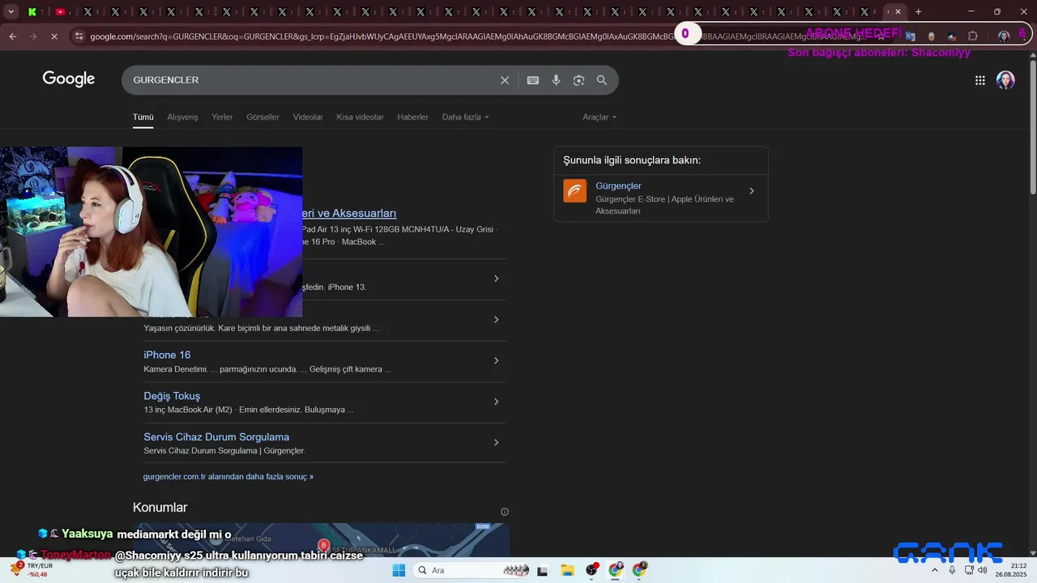Open the Windows Start menu
Image resolution: width=1037 pixels, height=583 pixels.
(399, 570)
